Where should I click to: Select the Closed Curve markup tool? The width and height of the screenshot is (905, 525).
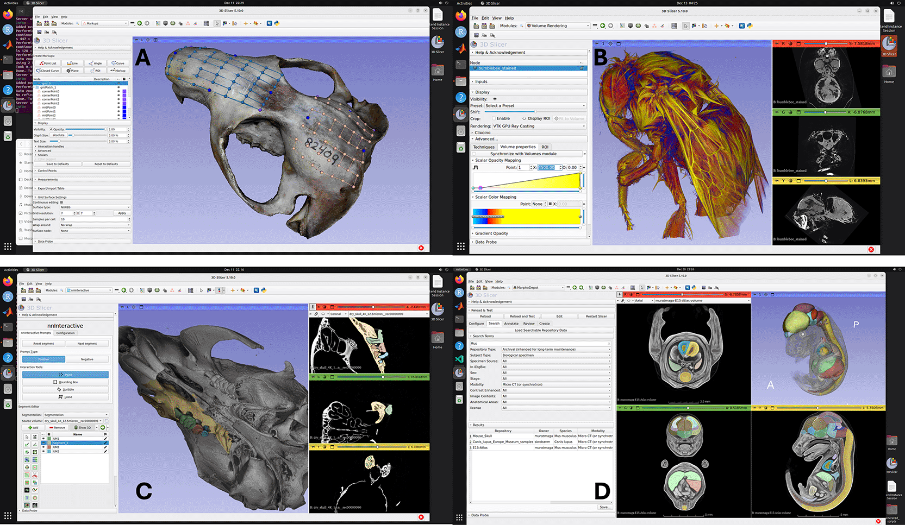pyautogui.click(x=48, y=71)
